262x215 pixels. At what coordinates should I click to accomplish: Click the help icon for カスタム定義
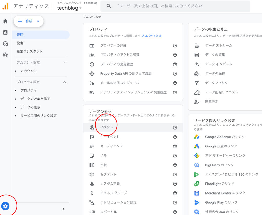pyautogui.click(x=175, y=184)
